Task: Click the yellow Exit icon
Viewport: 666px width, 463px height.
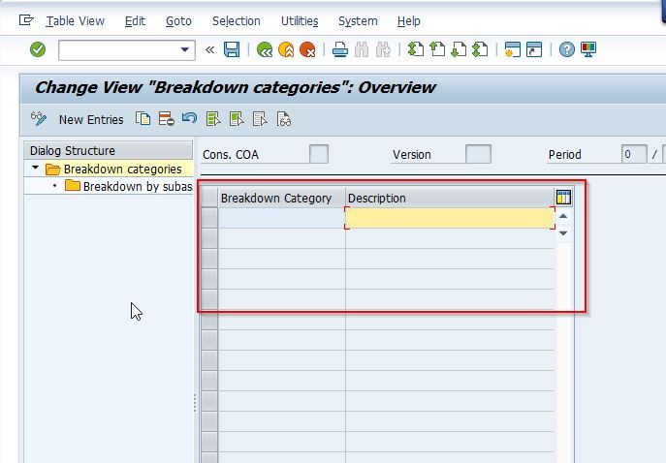Action: (286, 49)
